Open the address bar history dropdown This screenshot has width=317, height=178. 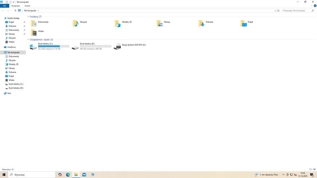coord(275,11)
